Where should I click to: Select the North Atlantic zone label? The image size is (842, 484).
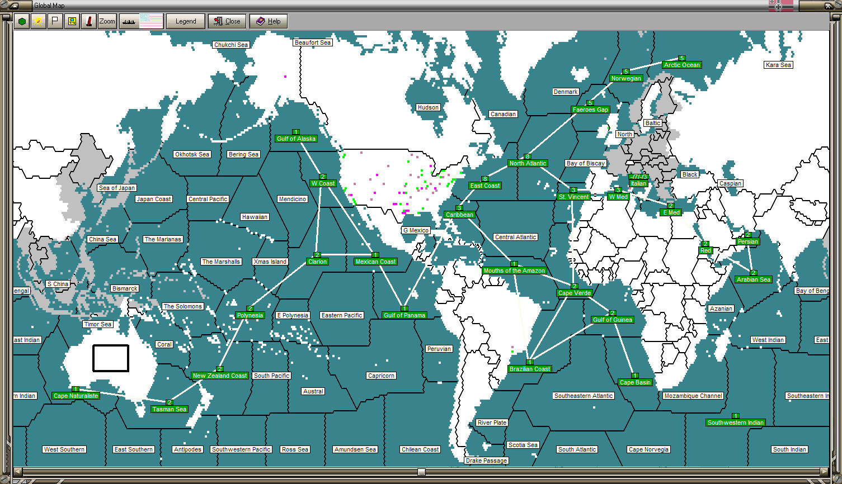[527, 163]
